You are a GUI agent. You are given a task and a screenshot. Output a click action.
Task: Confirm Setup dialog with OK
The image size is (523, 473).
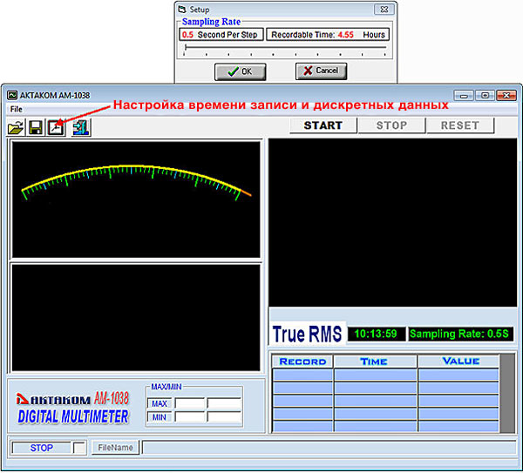[x=241, y=71]
